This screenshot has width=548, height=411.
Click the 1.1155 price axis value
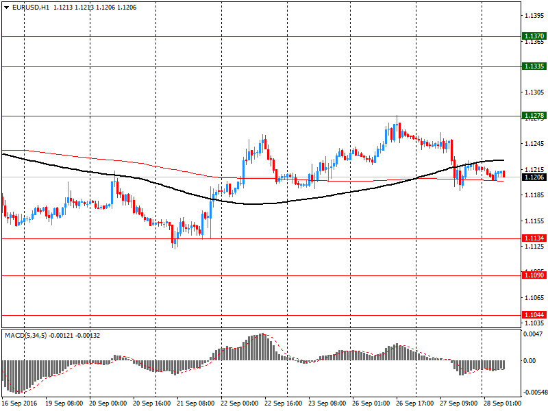pyautogui.click(x=534, y=221)
